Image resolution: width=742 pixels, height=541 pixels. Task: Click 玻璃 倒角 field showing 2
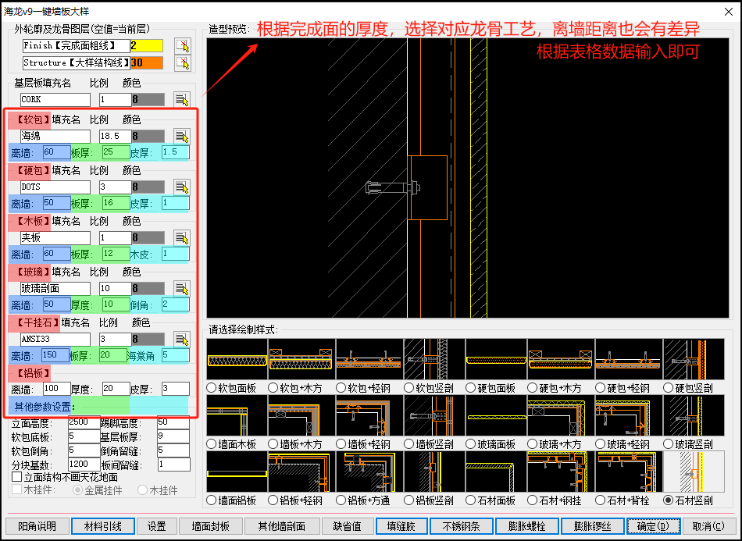tap(175, 304)
